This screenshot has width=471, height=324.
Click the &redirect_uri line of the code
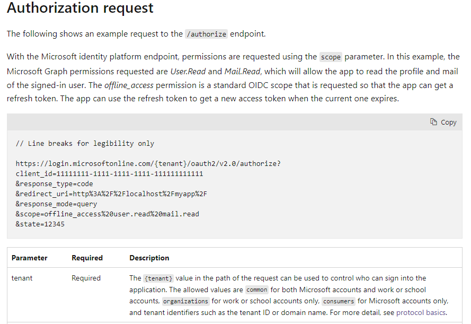point(111,194)
